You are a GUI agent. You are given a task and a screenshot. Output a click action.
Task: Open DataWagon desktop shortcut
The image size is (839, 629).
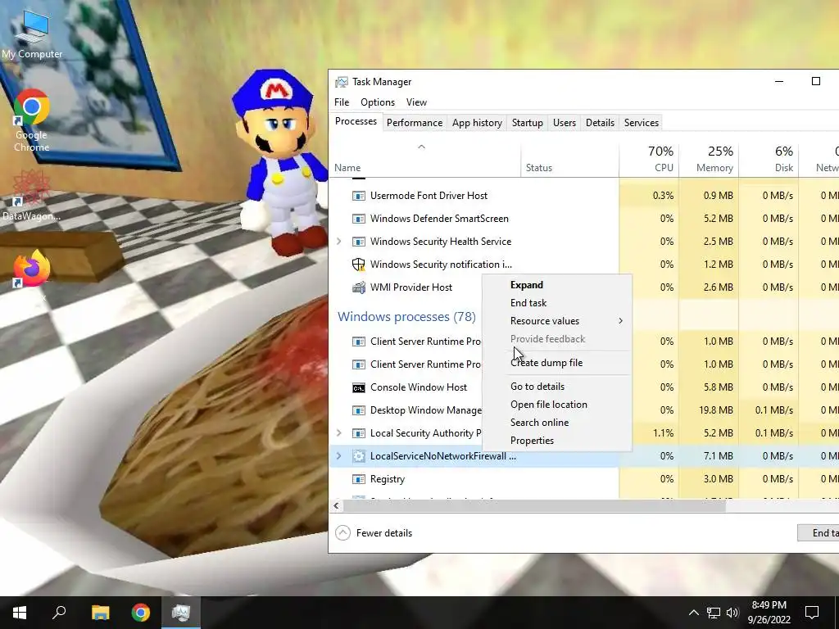point(31,195)
